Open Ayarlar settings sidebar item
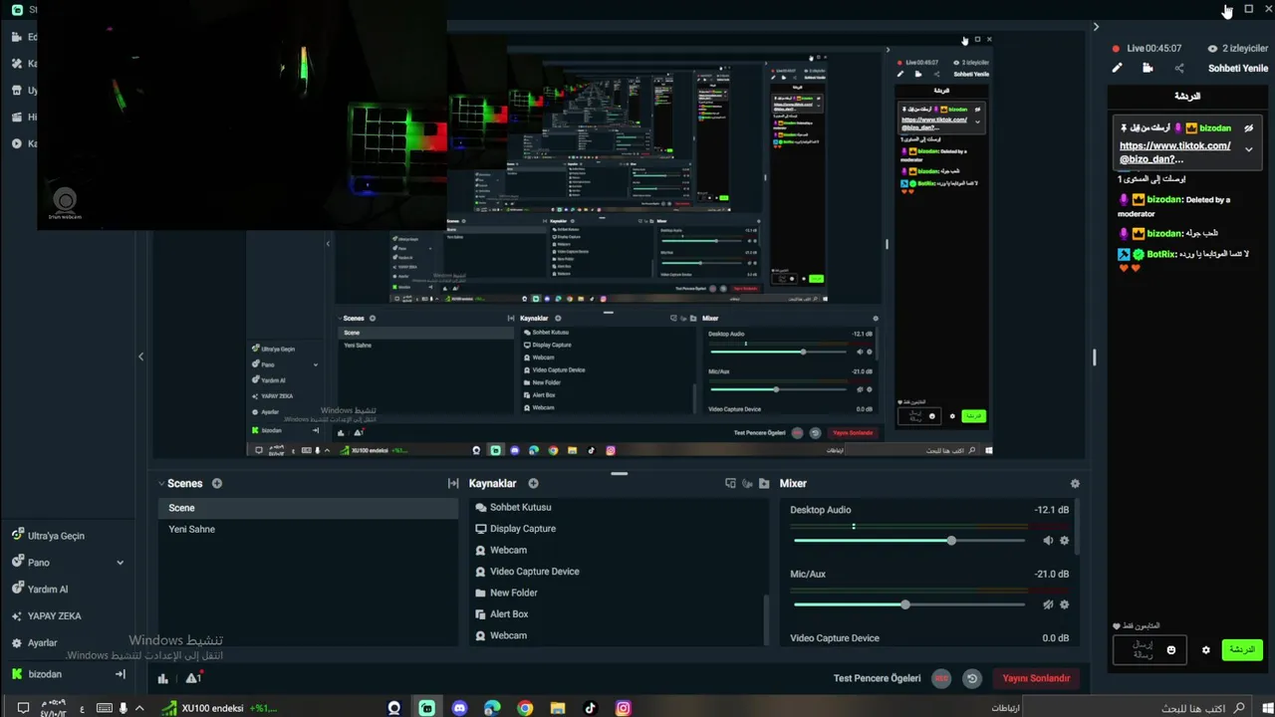The width and height of the screenshot is (1275, 717). (42, 643)
